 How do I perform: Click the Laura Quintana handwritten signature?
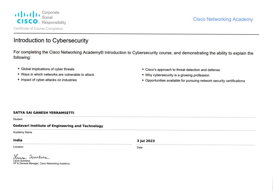click(x=31, y=157)
